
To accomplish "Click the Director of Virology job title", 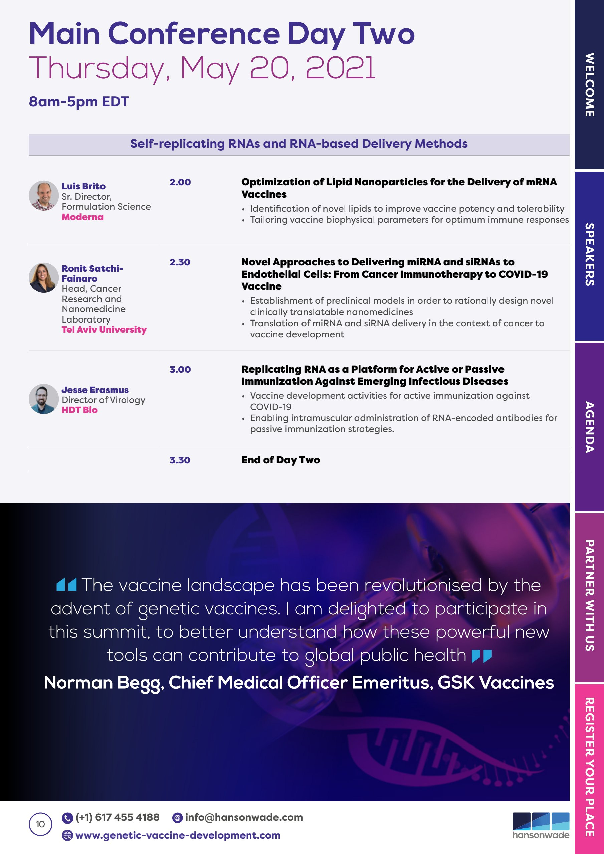I will point(104,400).
